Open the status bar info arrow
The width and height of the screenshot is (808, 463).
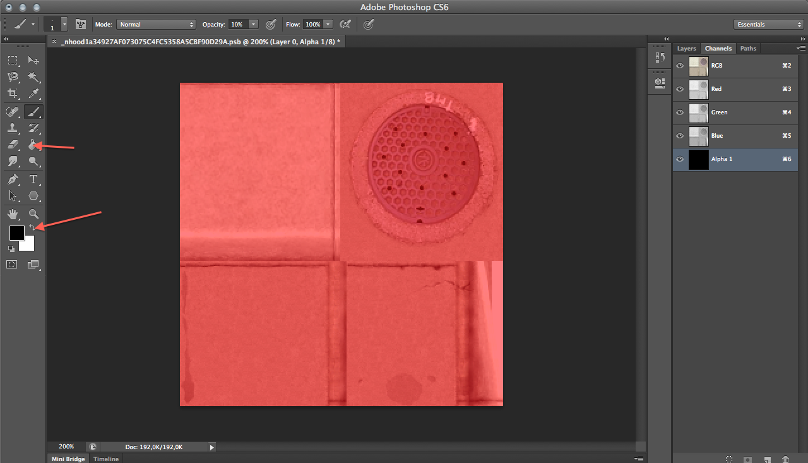click(212, 447)
